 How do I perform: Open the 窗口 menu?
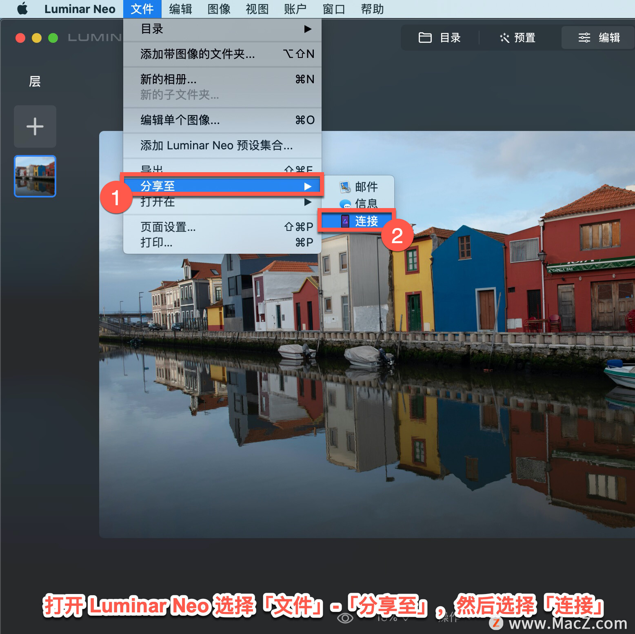pyautogui.click(x=334, y=9)
